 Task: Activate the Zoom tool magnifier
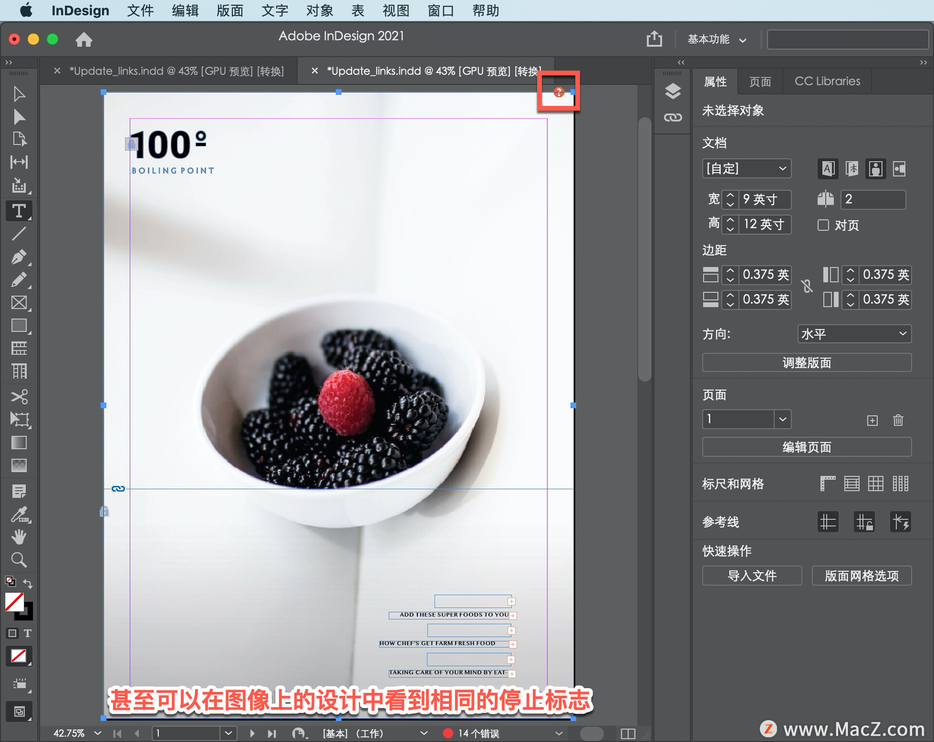point(19,560)
